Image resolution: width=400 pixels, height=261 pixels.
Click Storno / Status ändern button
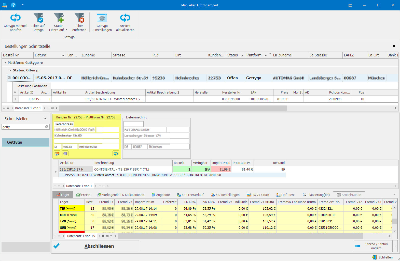(x=374, y=246)
